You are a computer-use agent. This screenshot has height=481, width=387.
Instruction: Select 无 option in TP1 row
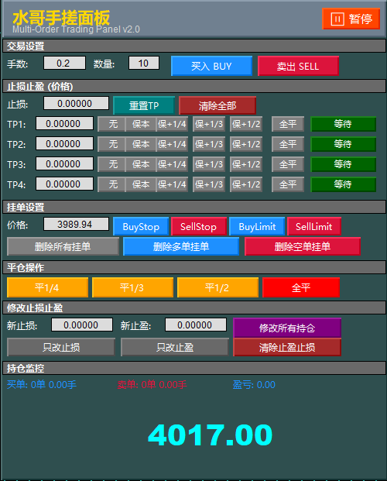[x=111, y=124]
